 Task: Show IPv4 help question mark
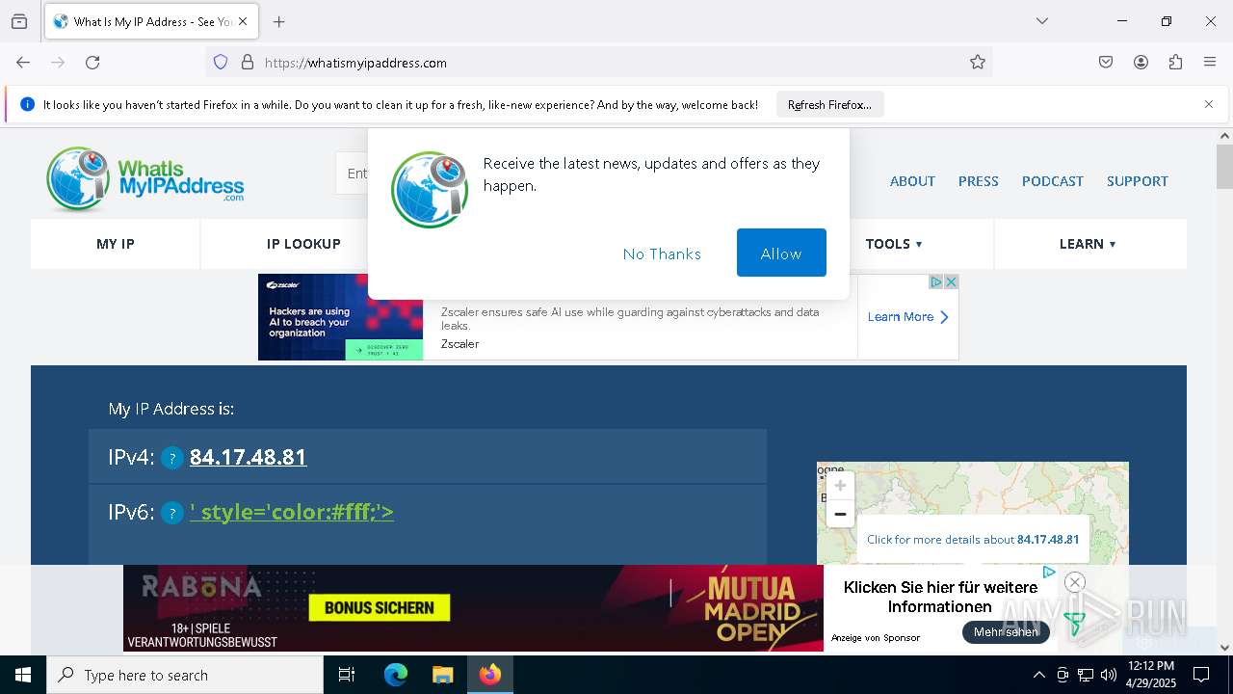tap(171, 458)
